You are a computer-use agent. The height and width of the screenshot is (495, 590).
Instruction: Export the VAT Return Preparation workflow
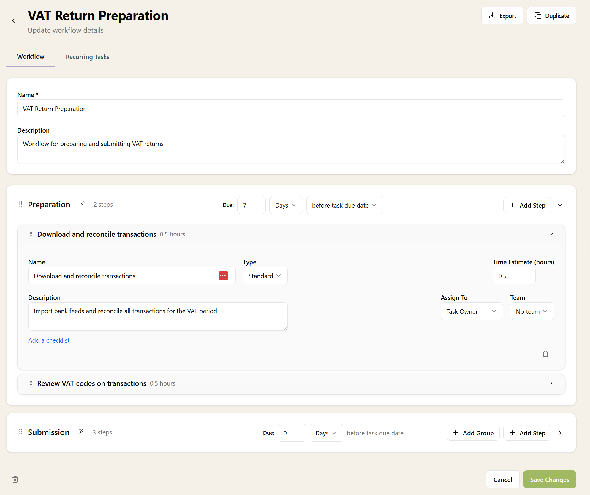[x=502, y=15]
